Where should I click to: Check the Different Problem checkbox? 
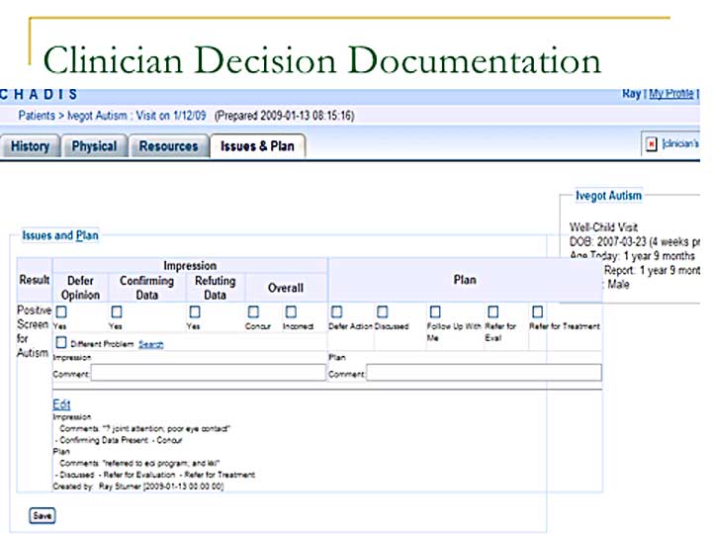pyautogui.click(x=61, y=342)
